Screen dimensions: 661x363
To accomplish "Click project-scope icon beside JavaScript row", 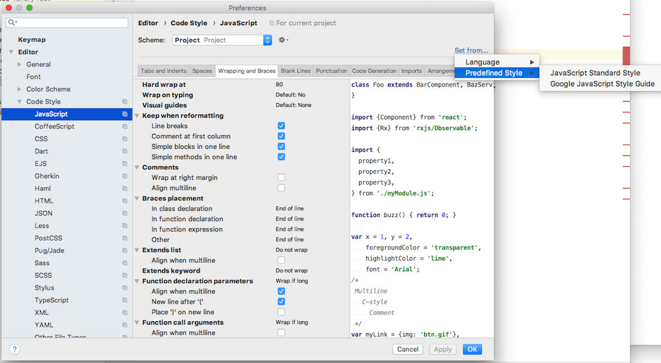I will (x=125, y=114).
